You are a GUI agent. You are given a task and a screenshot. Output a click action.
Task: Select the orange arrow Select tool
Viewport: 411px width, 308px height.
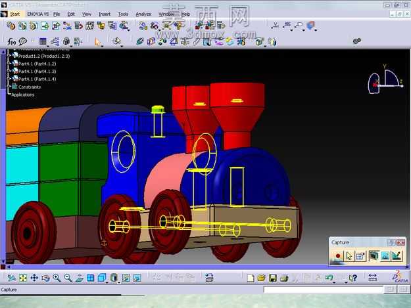click(x=97, y=41)
